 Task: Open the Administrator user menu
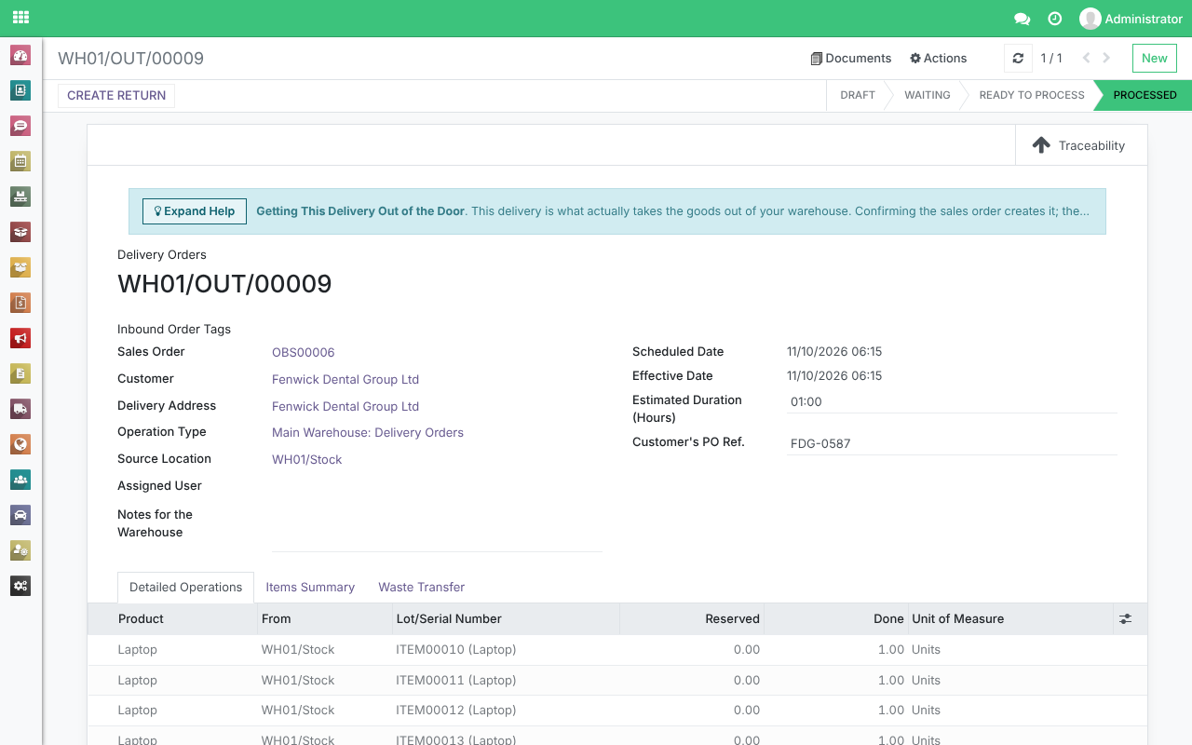tap(1131, 19)
